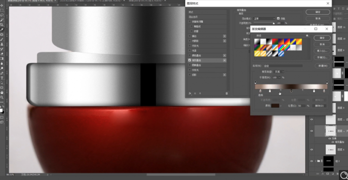Viewport: 348px width, 180px height.
Task: Select the Rectangular Marquee tool
Action: coord(2,10)
